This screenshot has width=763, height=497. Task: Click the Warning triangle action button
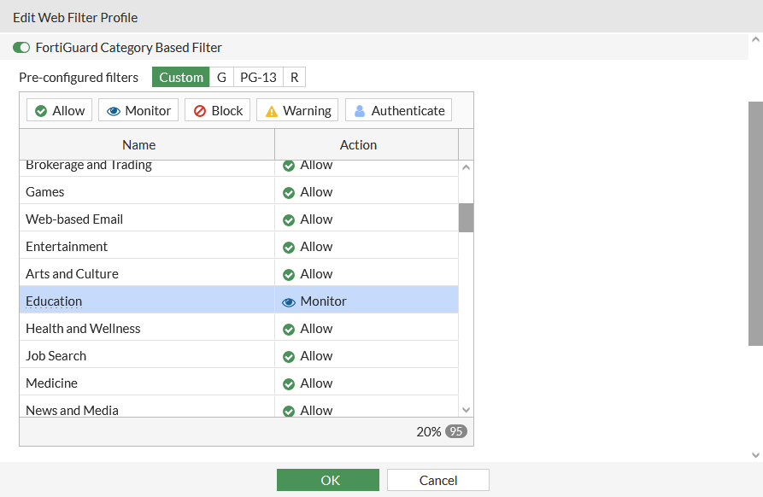[297, 110]
